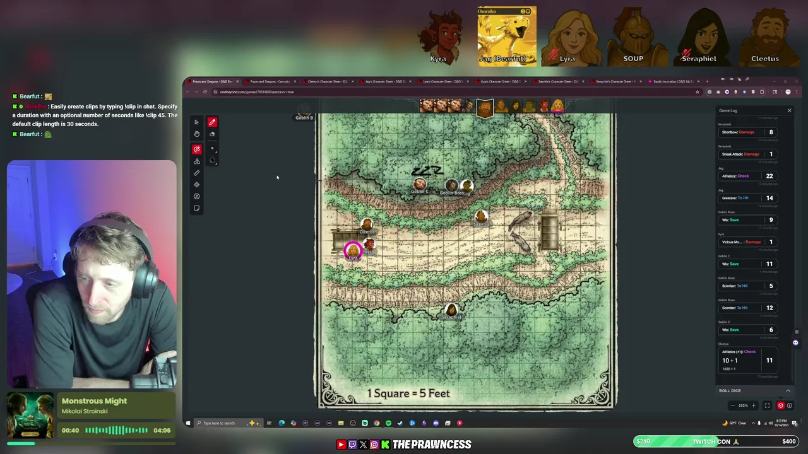Open the Shortbow Damage 8 log entry
The height and width of the screenshot is (454, 808).
coord(749,132)
